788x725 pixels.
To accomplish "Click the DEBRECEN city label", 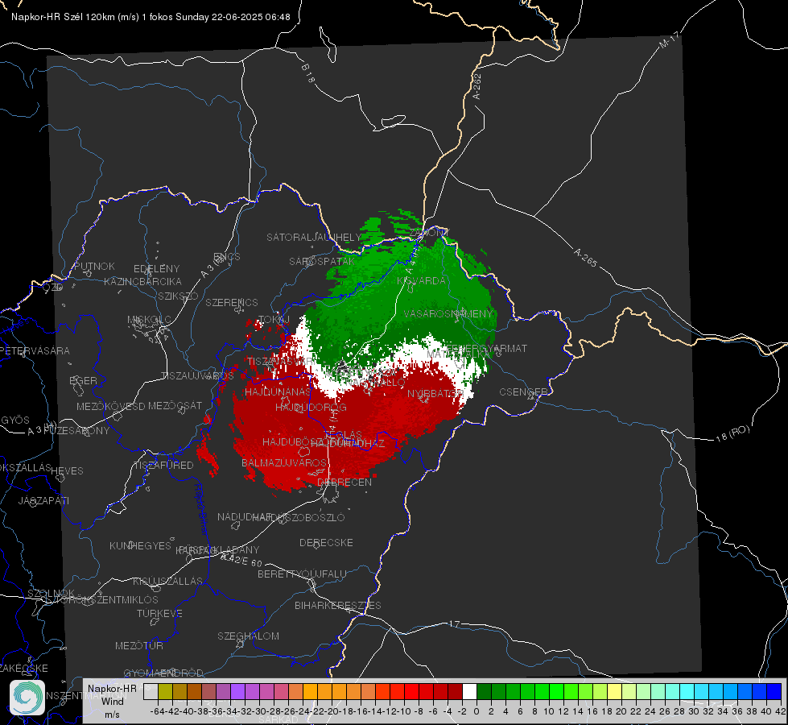I will point(344,482).
